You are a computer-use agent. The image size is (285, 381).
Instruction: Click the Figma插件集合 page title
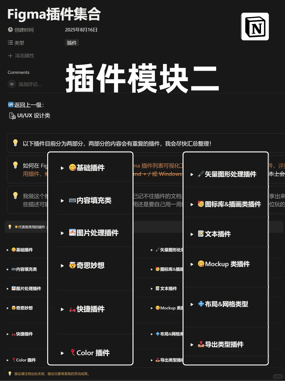coord(54,14)
